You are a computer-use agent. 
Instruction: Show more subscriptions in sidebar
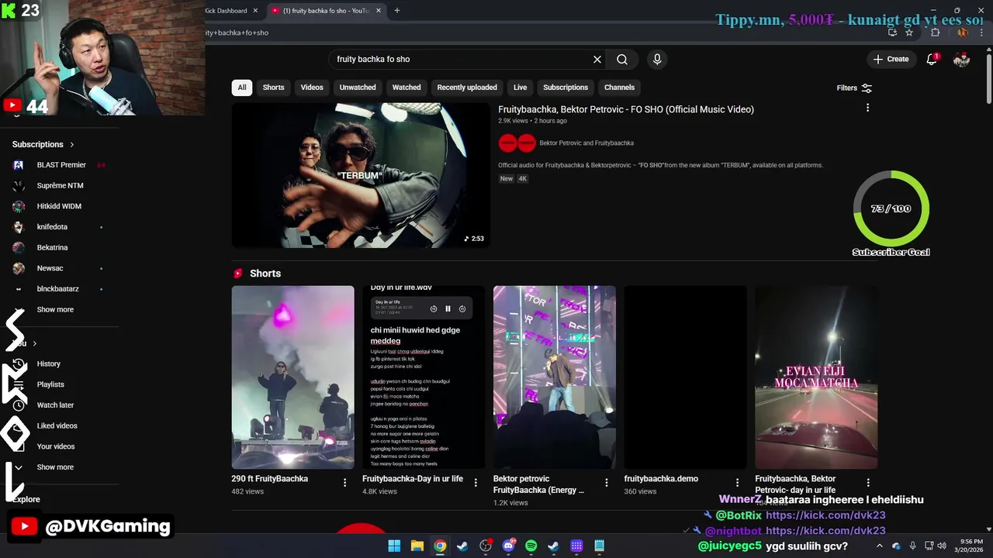tap(55, 309)
